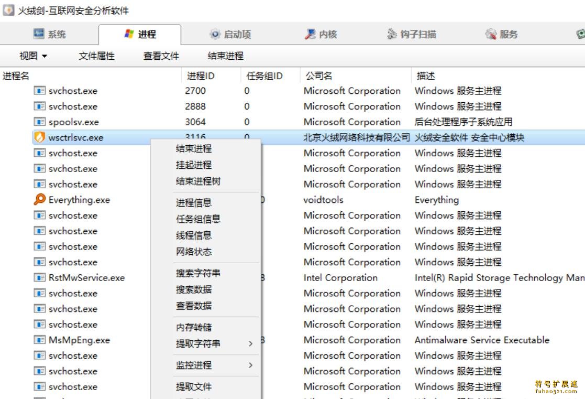
Task: Select the wsctrlsvc.exe process name
Action: tap(76, 137)
